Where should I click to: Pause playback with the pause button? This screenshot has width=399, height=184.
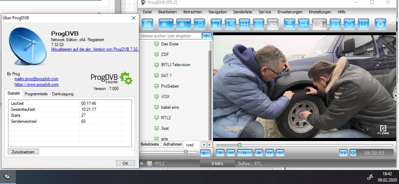coord(245,153)
